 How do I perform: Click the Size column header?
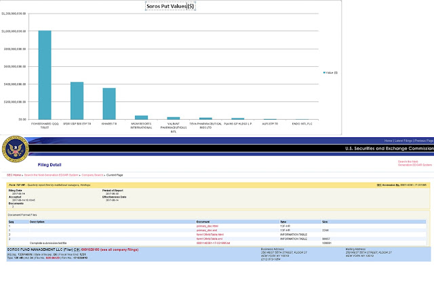[x=325, y=222]
